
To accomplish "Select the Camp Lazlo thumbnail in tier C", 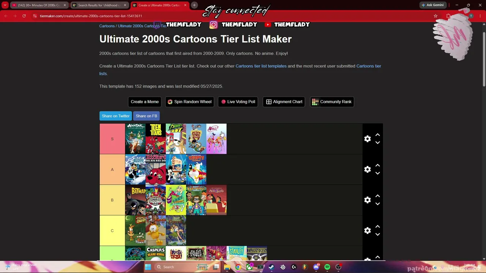I will (x=135, y=231).
